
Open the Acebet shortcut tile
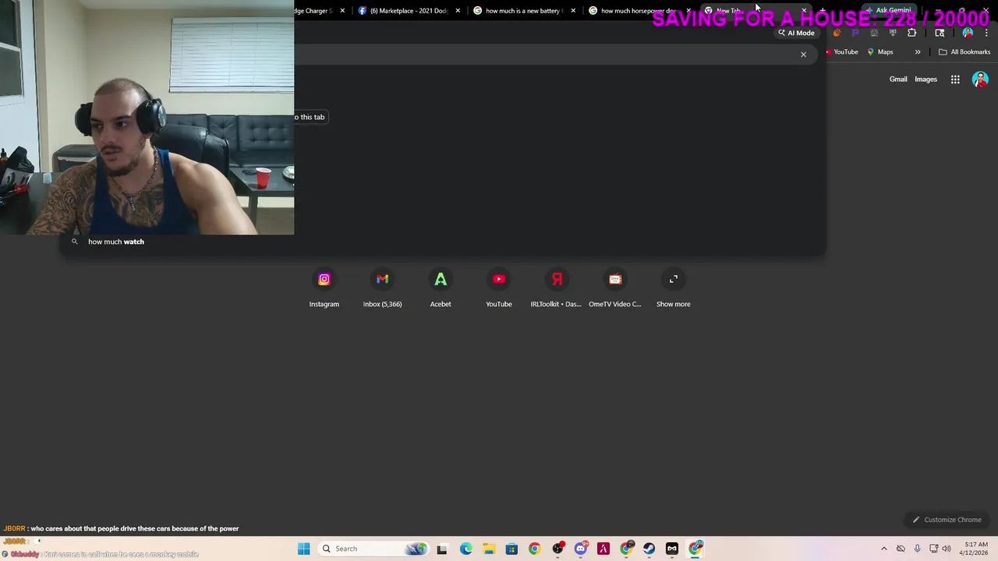tap(441, 288)
